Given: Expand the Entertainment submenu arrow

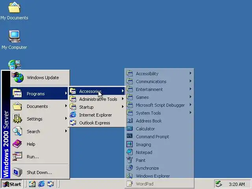Looking at the screenshot, I should coord(191,89).
